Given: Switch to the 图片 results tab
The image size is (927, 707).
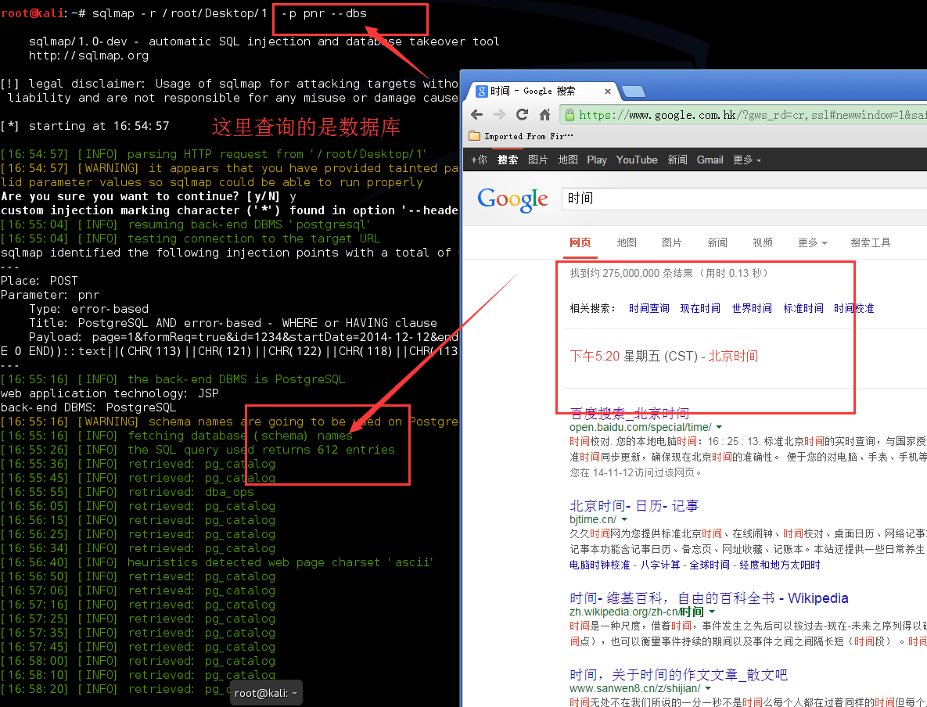Looking at the screenshot, I should click(672, 242).
